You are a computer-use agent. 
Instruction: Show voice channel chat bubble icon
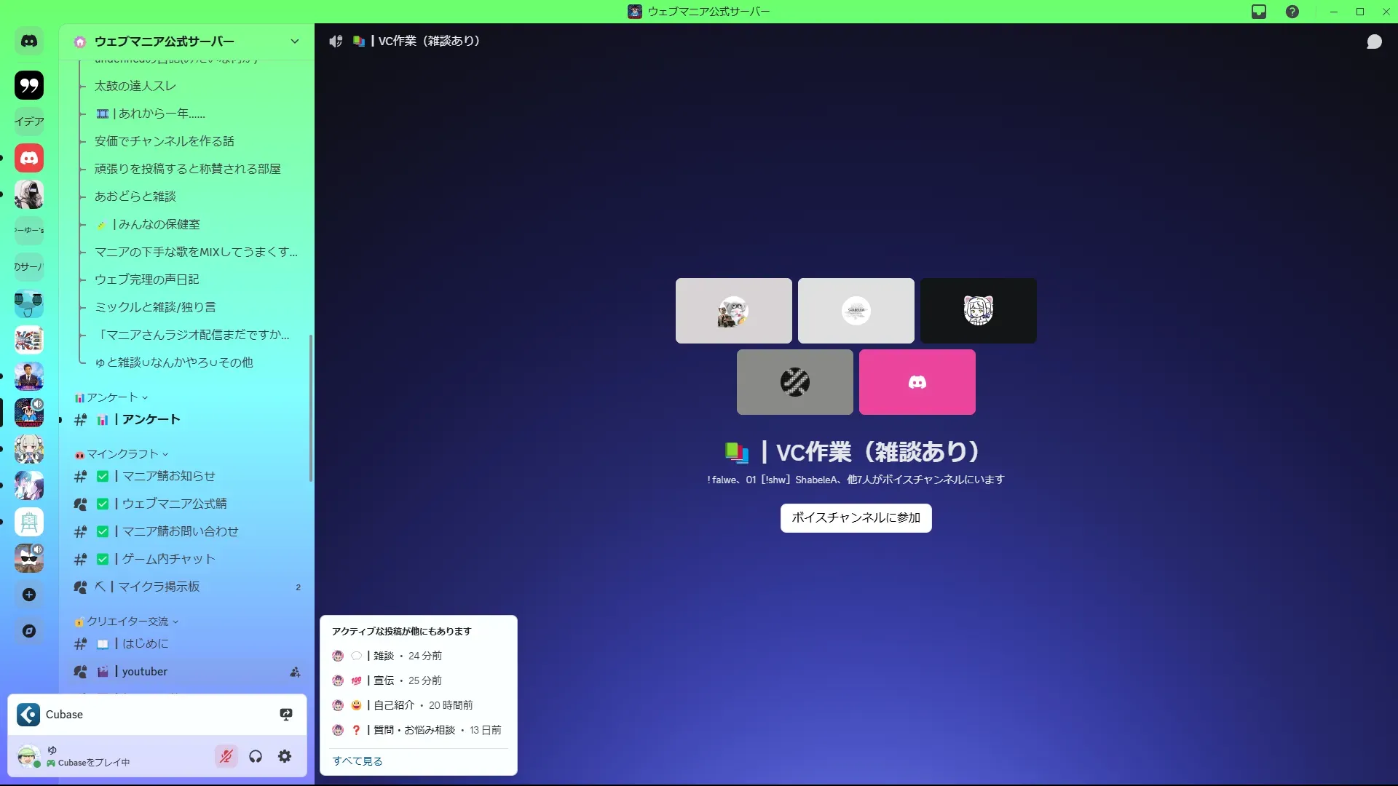[1374, 41]
